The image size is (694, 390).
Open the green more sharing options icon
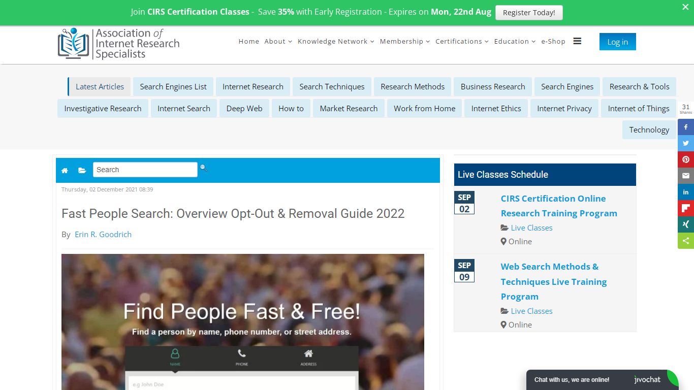pos(686,241)
